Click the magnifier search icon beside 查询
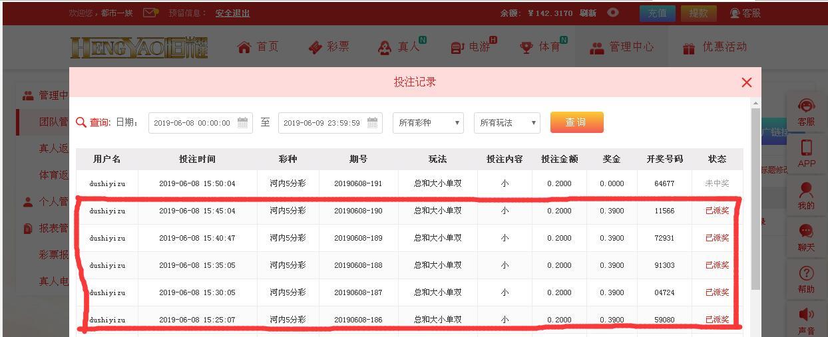 tap(81, 122)
